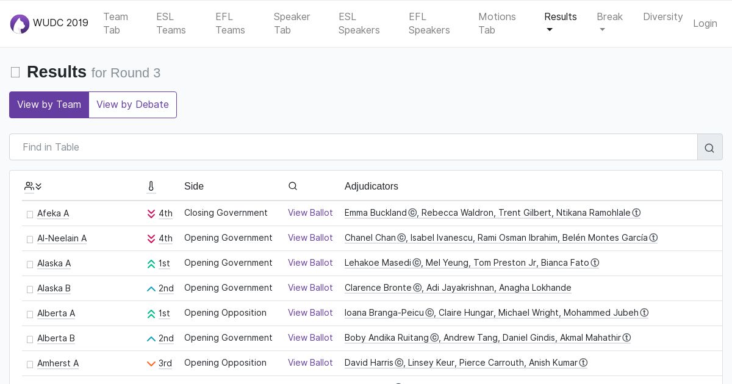Click the trainee icon after Anish Kumar

583,363
